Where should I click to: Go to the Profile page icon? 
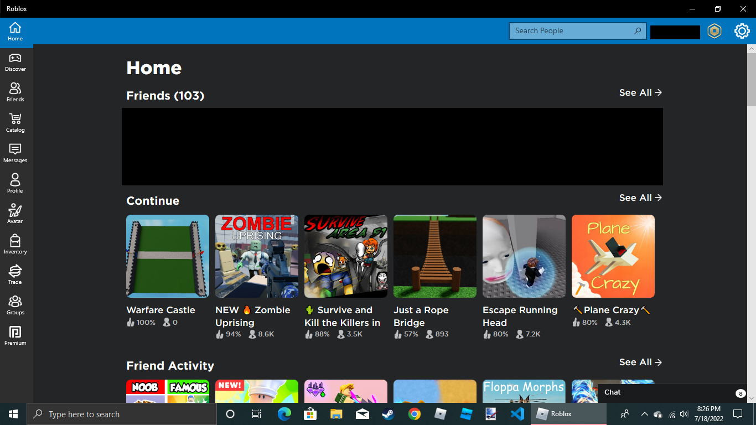click(x=15, y=184)
